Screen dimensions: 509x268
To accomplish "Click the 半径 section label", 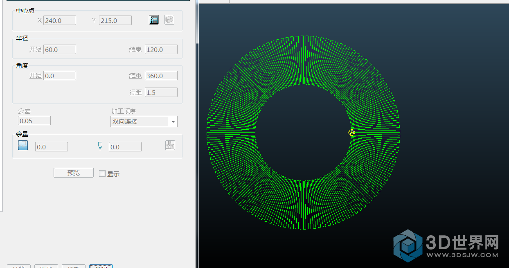I will point(22,38).
